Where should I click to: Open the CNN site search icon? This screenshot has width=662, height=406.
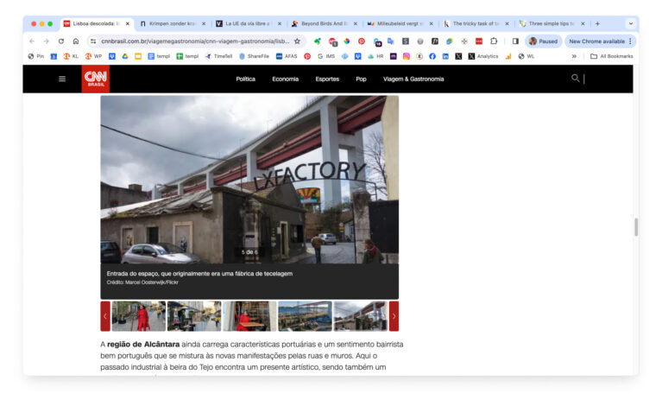575,79
